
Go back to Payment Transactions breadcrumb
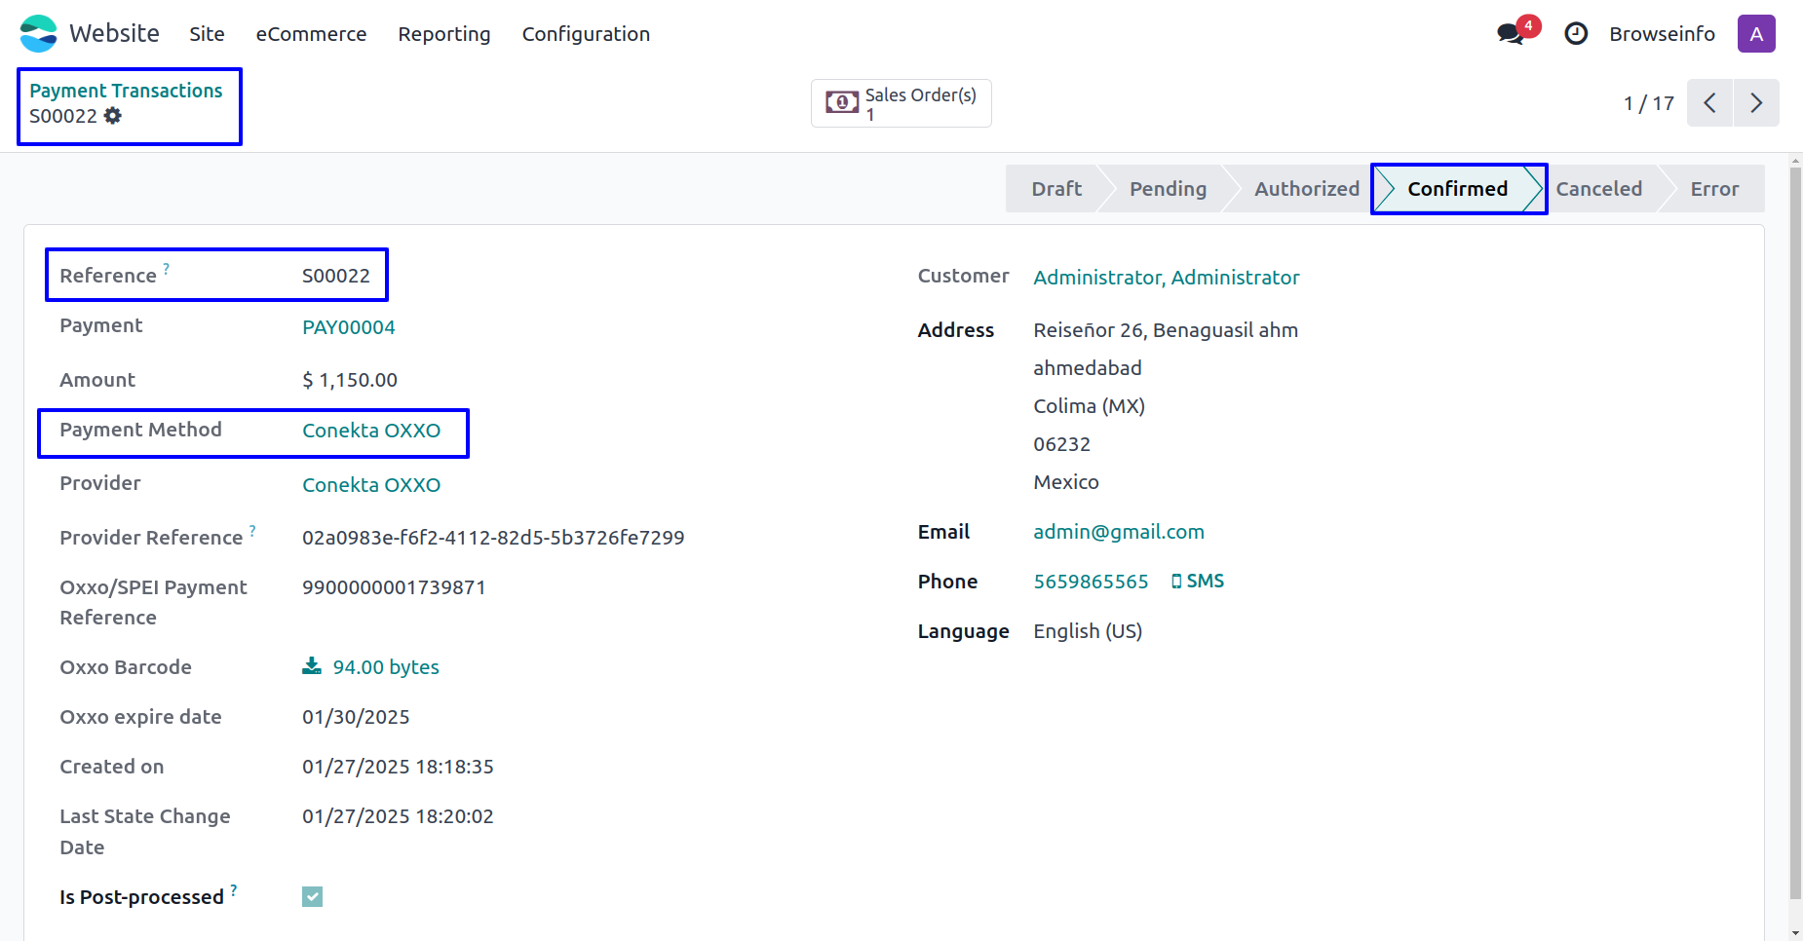126,91
